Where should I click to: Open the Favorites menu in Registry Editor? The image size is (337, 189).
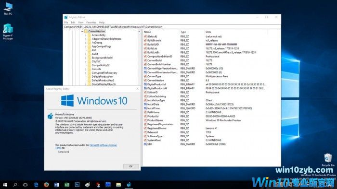tap(91, 22)
